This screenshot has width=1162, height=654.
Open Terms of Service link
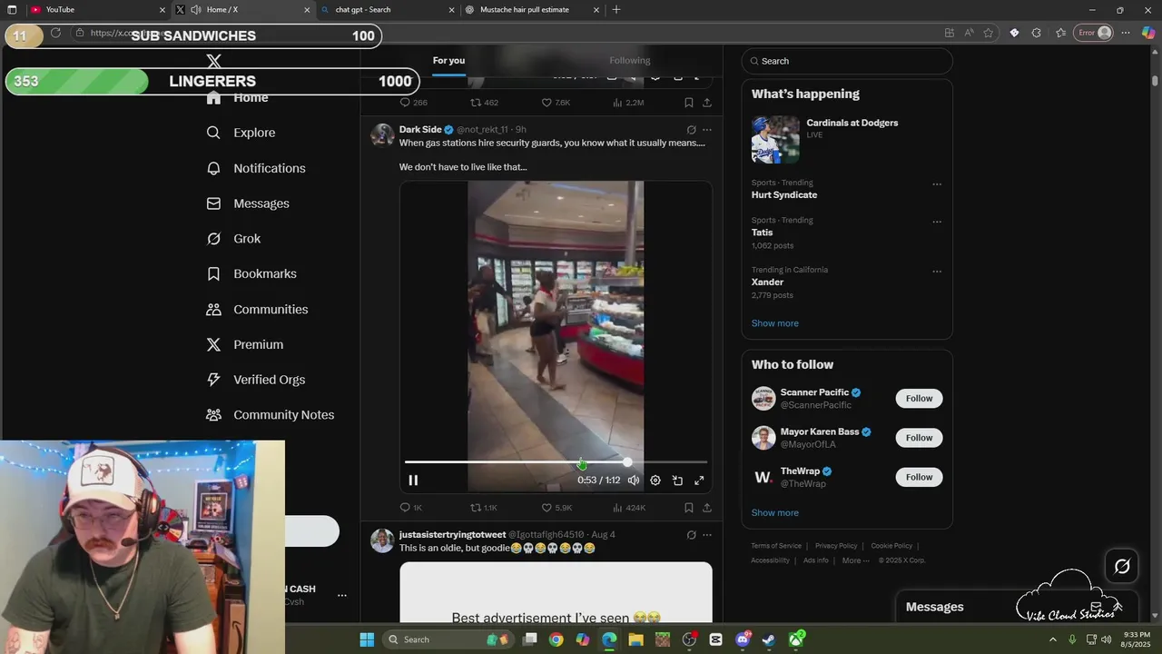click(x=776, y=546)
